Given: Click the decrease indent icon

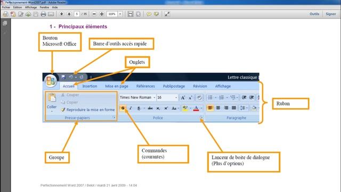Looking at the screenshot, I should pyautogui.click(x=244, y=97).
